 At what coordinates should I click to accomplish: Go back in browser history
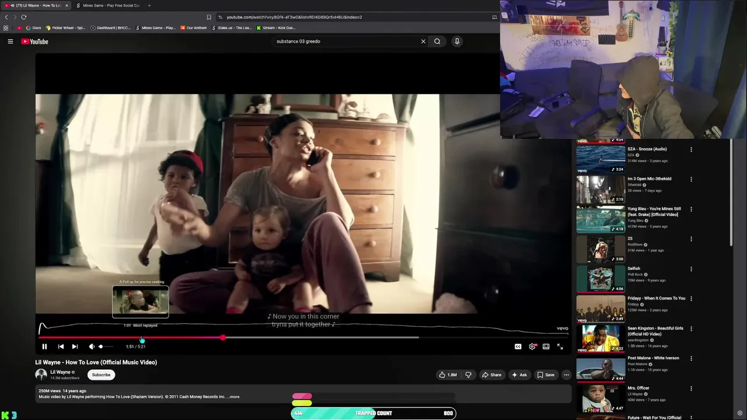[x=6, y=17]
